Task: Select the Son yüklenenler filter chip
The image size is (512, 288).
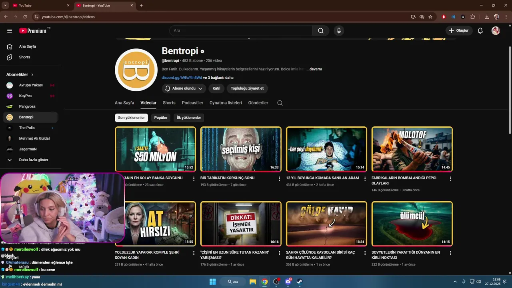Action: (x=131, y=118)
